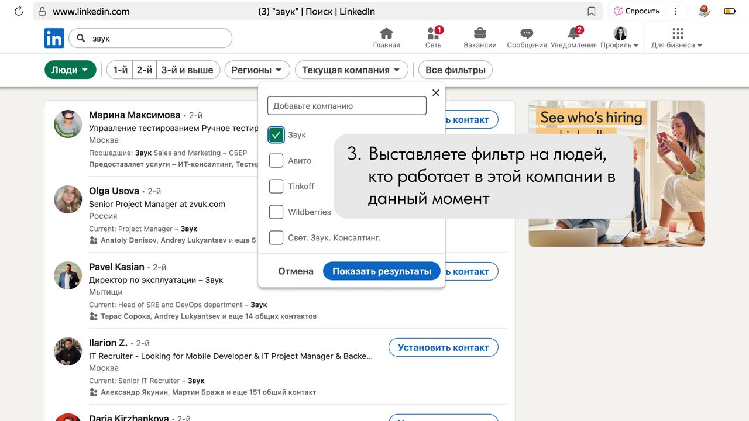This screenshot has width=749, height=421.
Task: Click the lock icon in address bar
Action: [x=42, y=11]
